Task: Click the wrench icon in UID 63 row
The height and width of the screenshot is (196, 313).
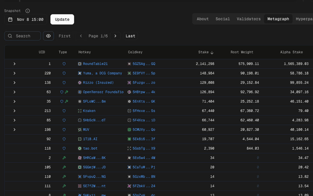Action: pos(66,92)
